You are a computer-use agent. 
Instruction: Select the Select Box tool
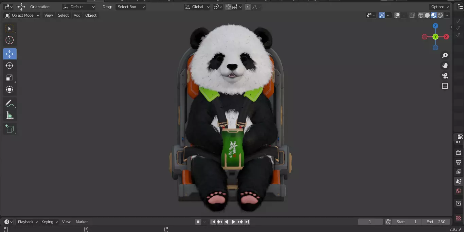coord(10,29)
